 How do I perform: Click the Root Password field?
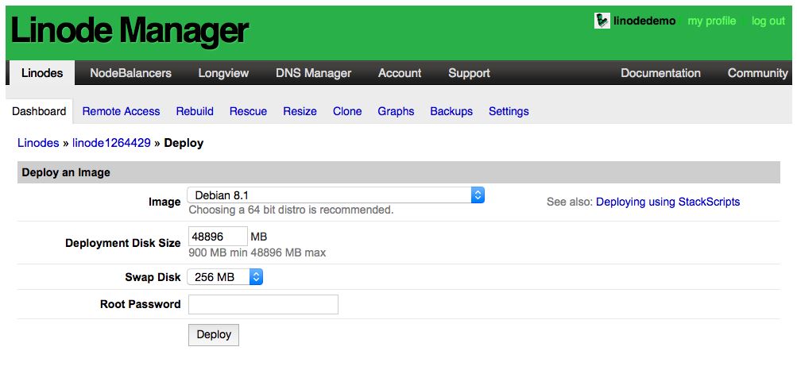pyautogui.click(x=263, y=305)
